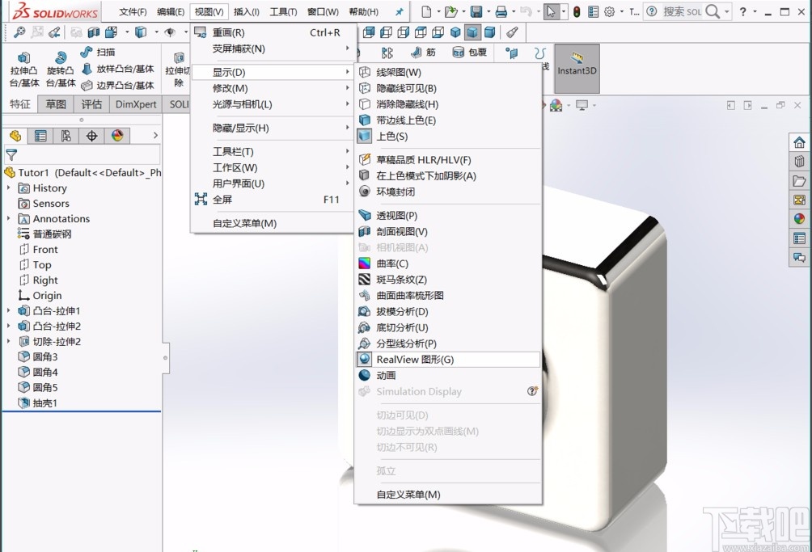Select the 拉伸凸台/基体 extrude tool
The width and height of the screenshot is (812, 552).
pos(24,70)
